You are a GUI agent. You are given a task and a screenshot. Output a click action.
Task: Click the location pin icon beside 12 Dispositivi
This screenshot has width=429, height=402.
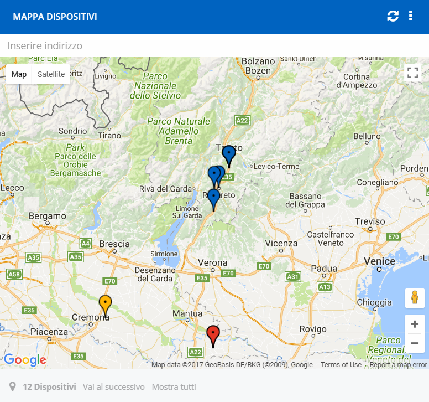click(x=12, y=386)
